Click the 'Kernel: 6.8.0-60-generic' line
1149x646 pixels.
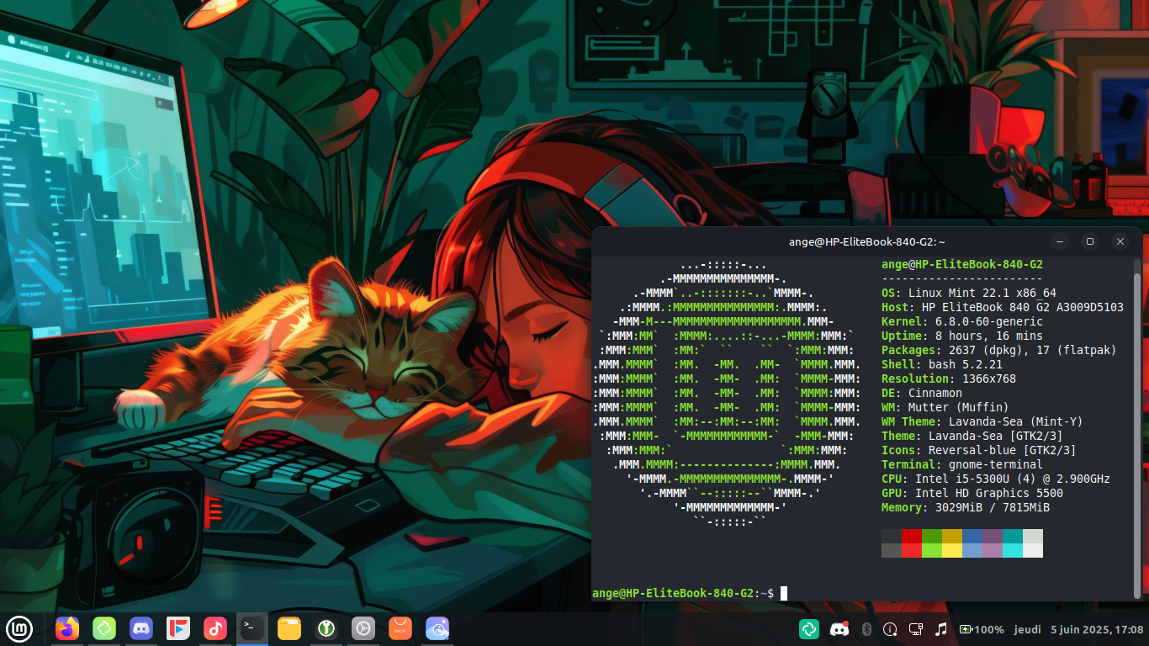[x=962, y=321]
